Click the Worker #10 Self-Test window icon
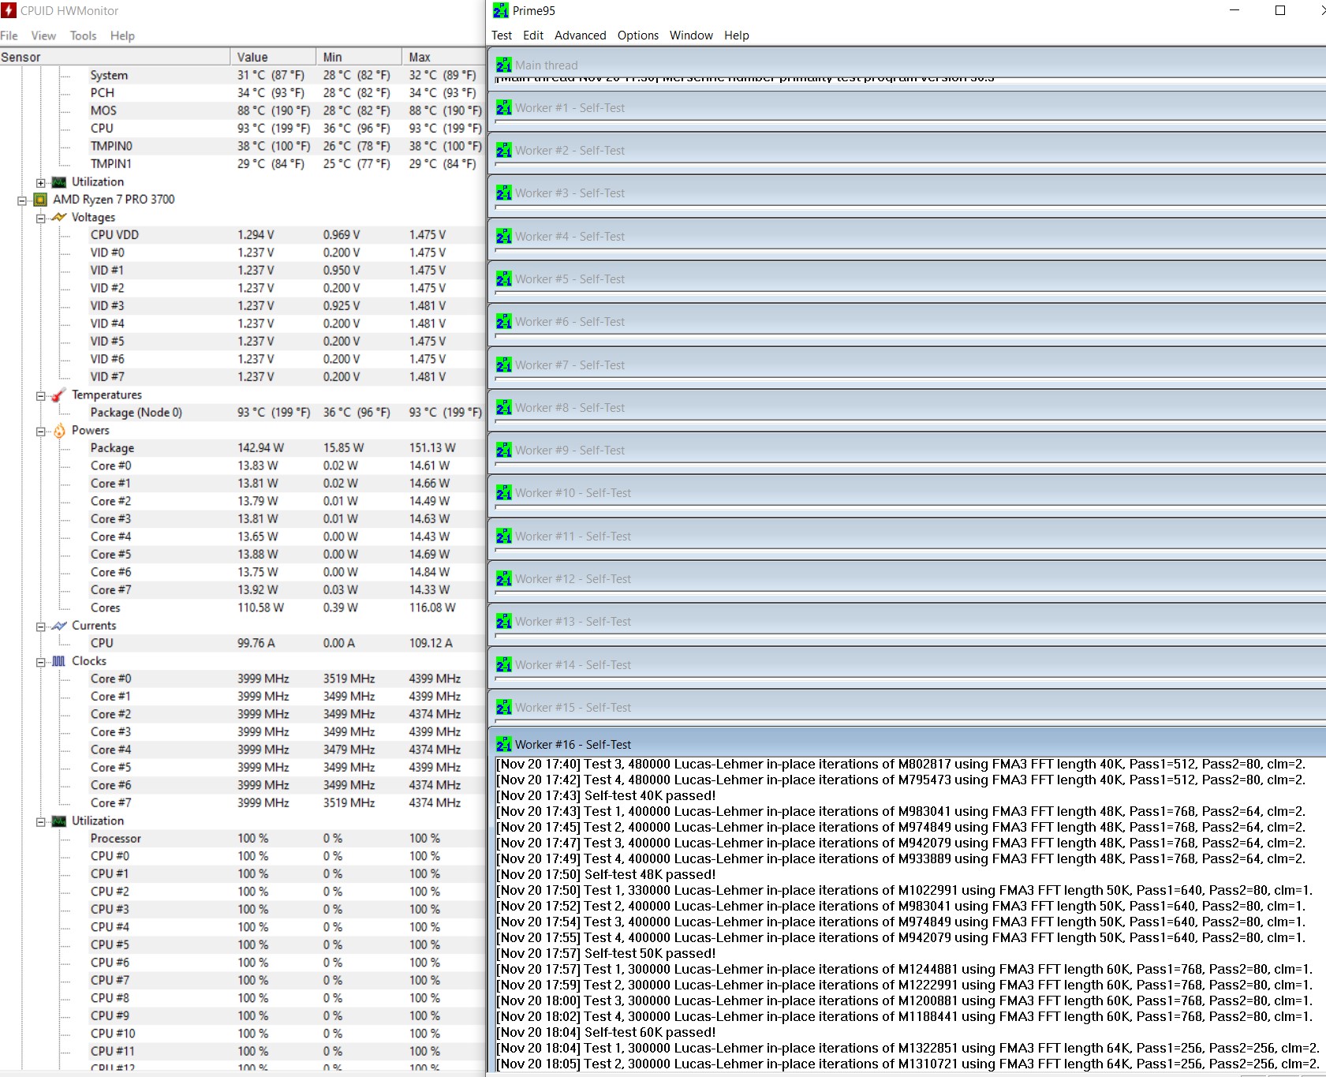 [x=504, y=492]
